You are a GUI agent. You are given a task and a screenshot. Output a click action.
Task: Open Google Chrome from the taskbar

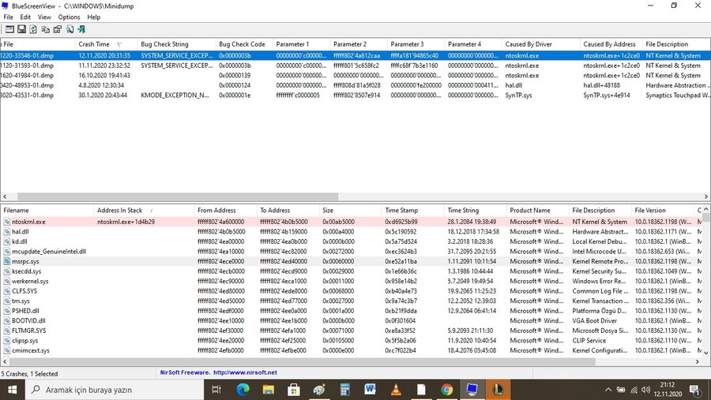[446, 390]
